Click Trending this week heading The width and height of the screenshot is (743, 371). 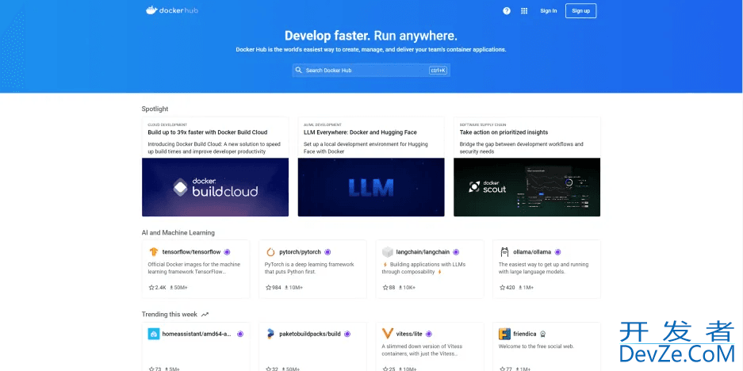tap(169, 314)
